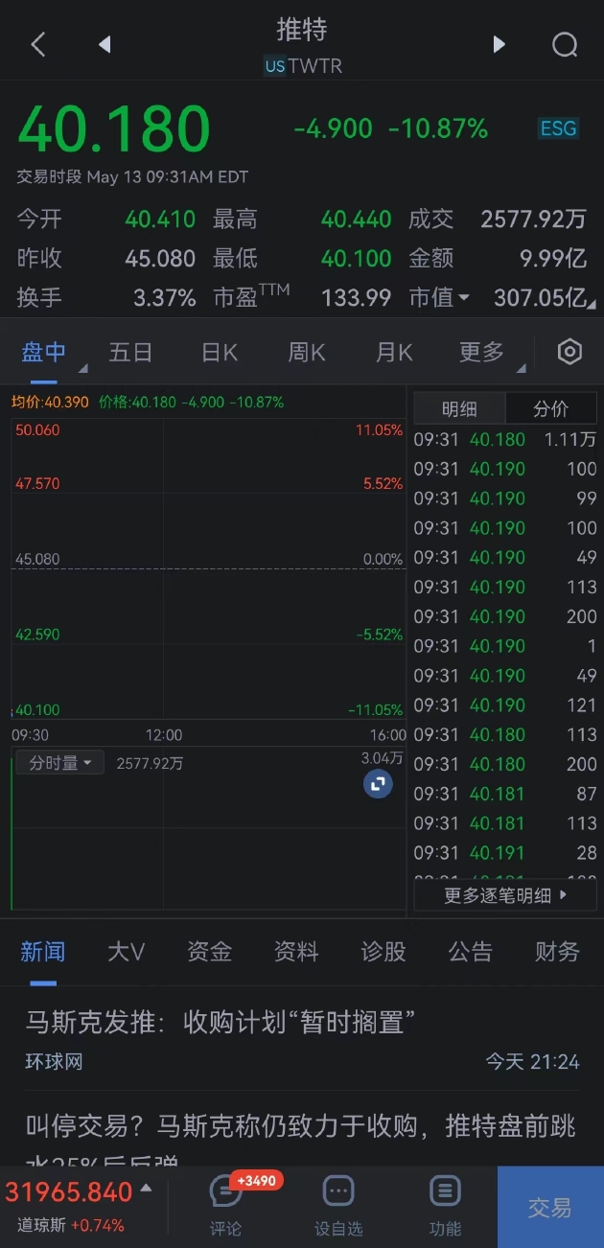Open the 马斯克发推 news headline
Screen dimensions: 604x1248
coord(221,1022)
